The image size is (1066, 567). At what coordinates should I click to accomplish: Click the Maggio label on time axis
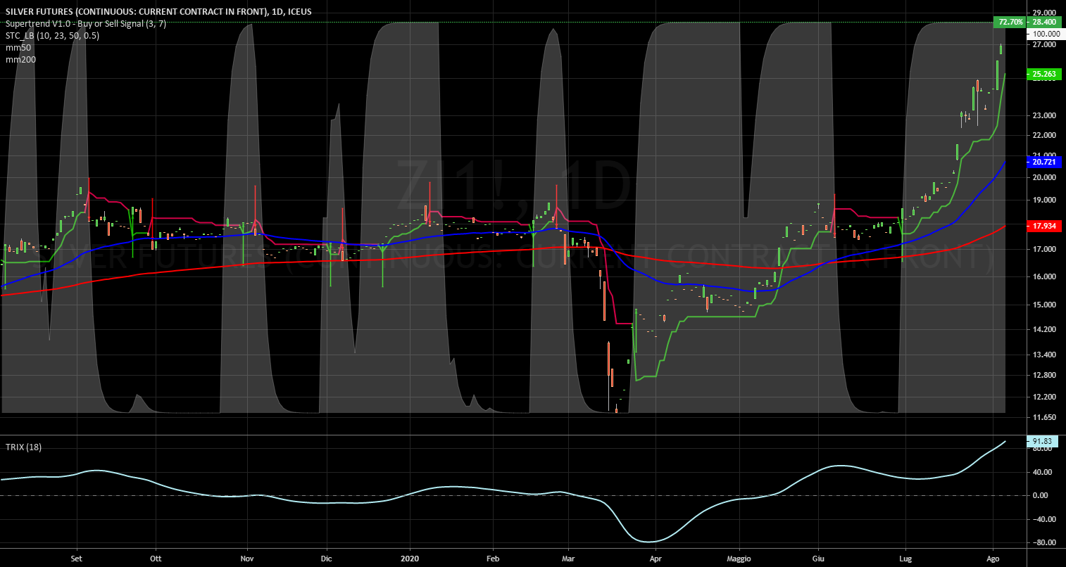[x=740, y=559]
